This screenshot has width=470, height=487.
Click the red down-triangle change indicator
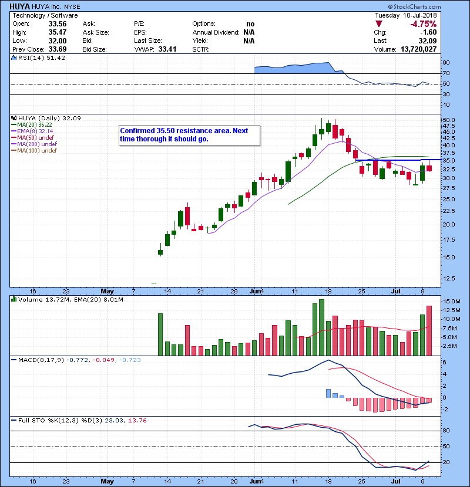378,24
